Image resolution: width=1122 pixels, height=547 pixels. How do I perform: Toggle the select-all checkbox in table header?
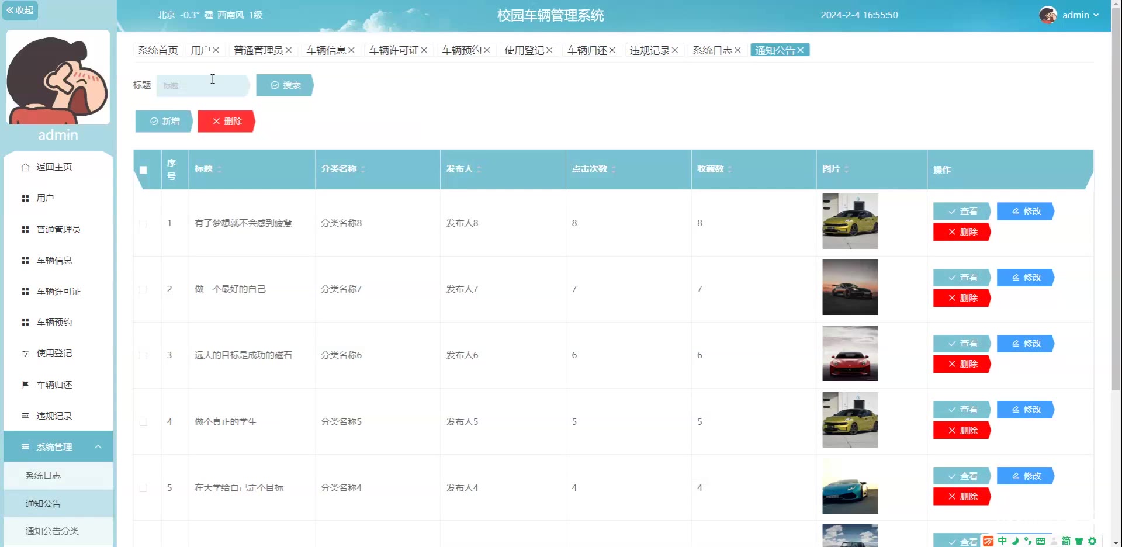click(143, 170)
